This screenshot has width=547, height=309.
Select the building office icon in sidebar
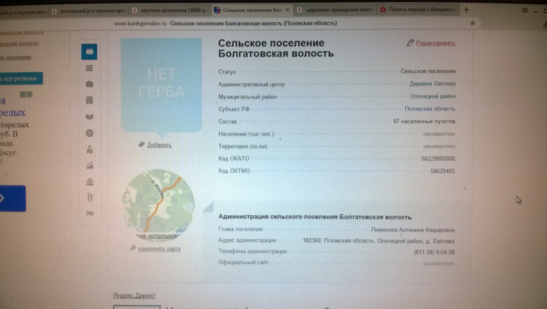click(x=89, y=100)
